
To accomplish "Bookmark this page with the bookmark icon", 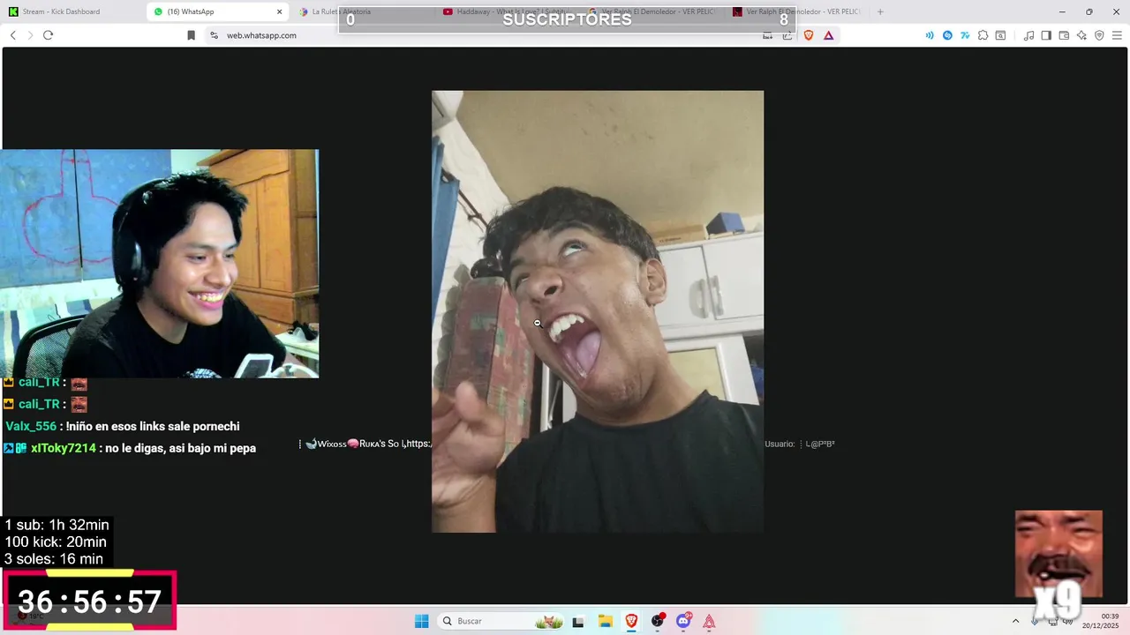I will click(x=191, y=35).
